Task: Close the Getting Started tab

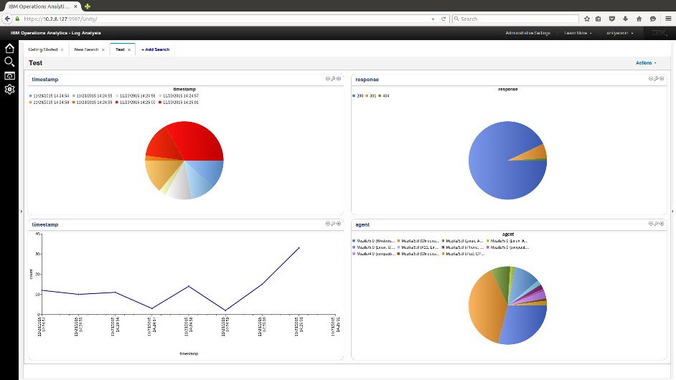Action: [62, 50]
